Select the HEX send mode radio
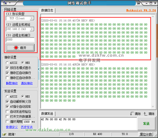The height and width of the screenshot is (138, 158). point(23,96)
